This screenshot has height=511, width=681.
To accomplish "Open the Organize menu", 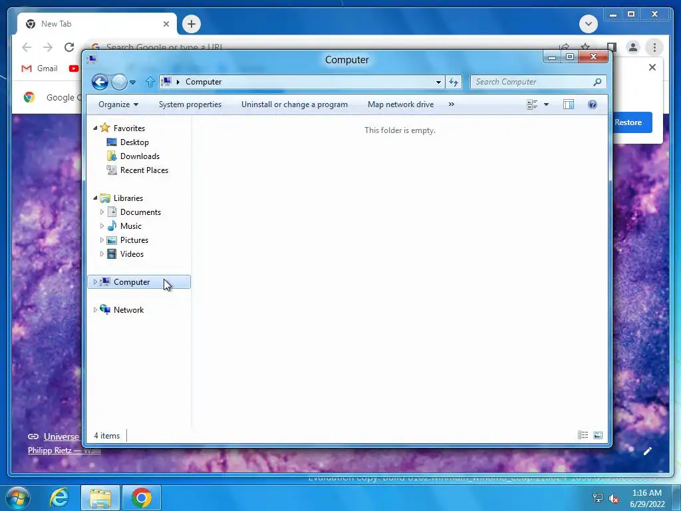I will (x=118, y=104).
